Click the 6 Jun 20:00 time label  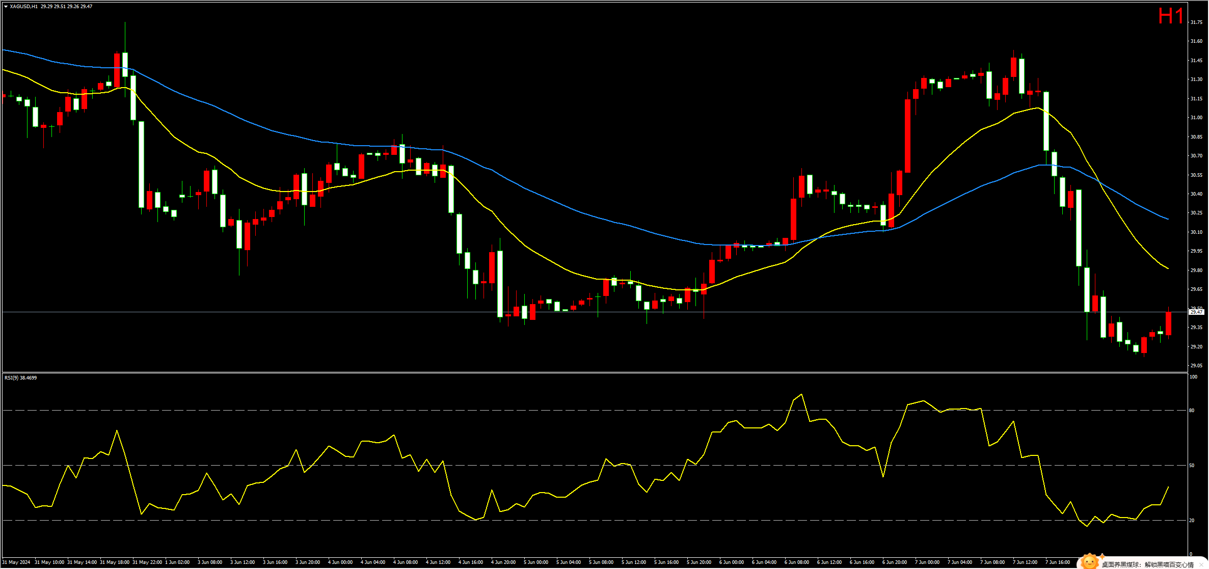click(895, 562)
